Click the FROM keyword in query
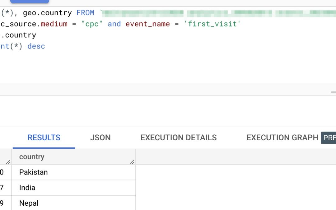336x210 pixels. [85, 13]
